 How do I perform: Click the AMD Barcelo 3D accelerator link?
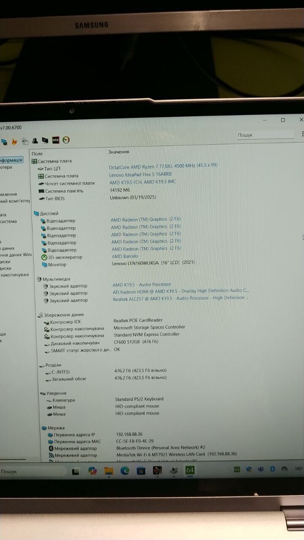pyautogui.click(x=125, y=256)
